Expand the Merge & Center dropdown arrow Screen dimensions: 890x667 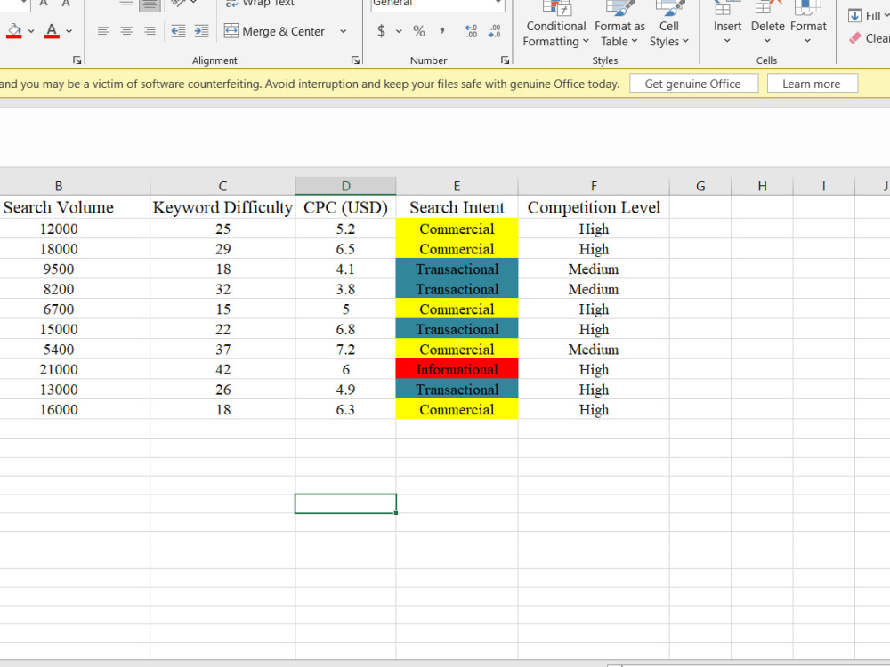tap(344, 31)
